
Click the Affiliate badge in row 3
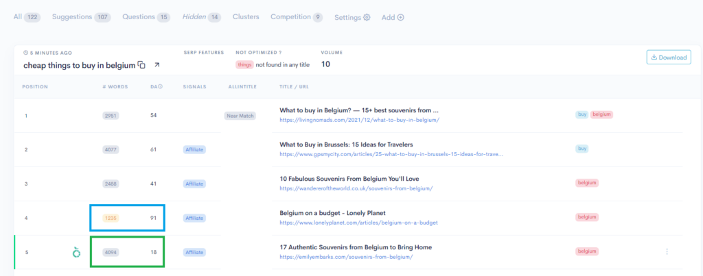(x=194, y=184)
